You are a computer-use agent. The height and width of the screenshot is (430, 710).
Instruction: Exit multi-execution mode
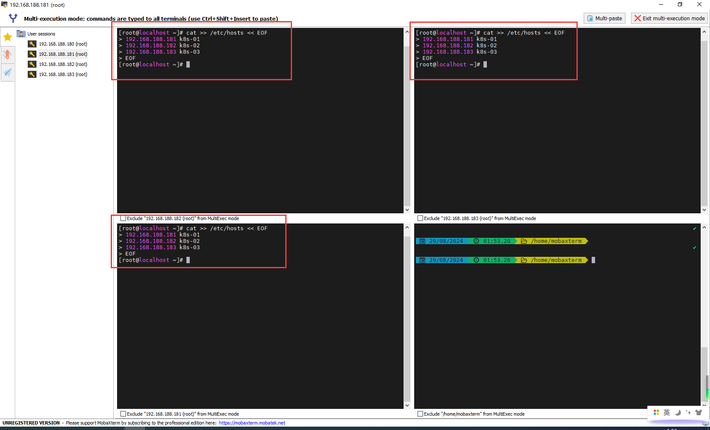point(670,18)
